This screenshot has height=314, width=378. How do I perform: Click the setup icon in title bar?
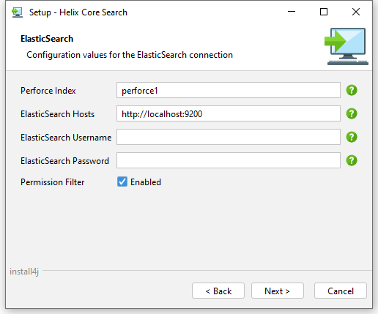tap(17, 12)
